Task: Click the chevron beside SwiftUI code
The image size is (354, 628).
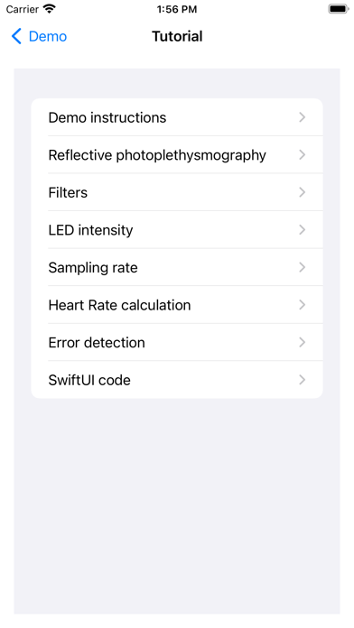Action: [303, 380]
